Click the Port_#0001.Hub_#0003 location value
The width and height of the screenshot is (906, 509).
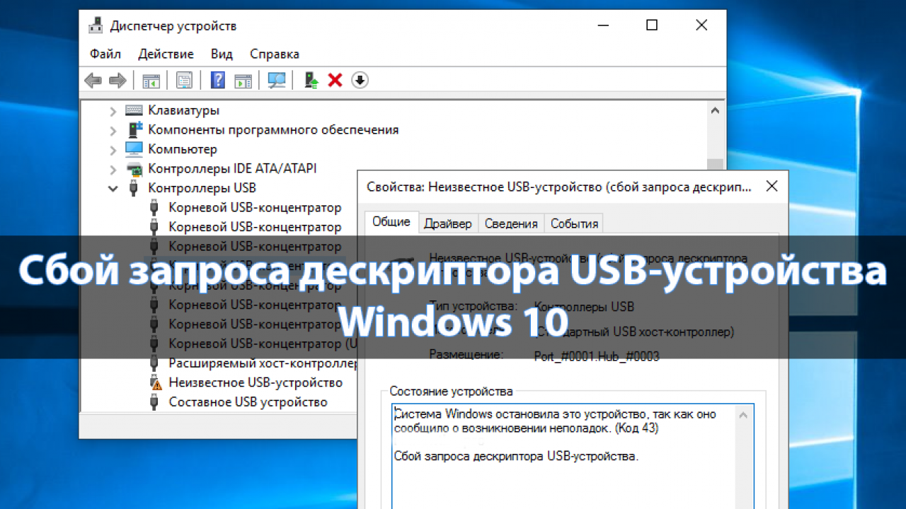[597, 357]
